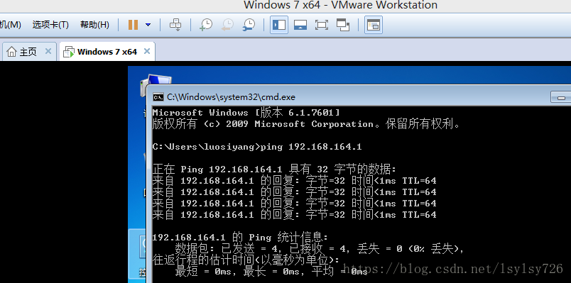Click the send Ctrl+Alt+Del icon
This screenshot has height=283, width=571.
coord(175,25)
